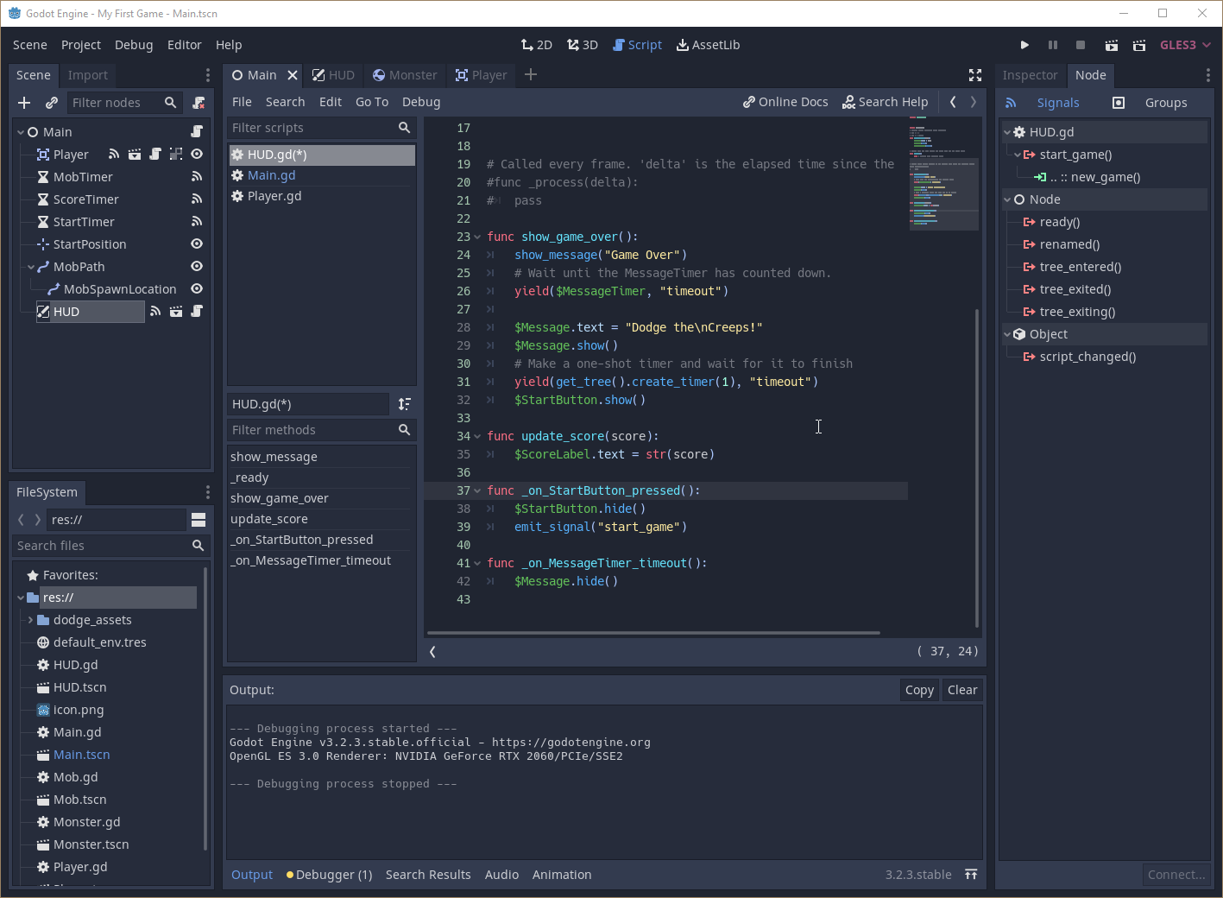The width and height of the screenshot is (1223, 898).
Task: Click the Filter scripts search field
Action: [321, 128]
